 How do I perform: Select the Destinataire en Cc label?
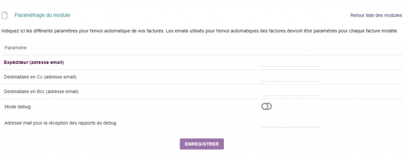(40, 77)
